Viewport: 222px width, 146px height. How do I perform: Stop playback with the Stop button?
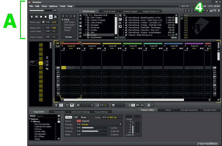41,17
